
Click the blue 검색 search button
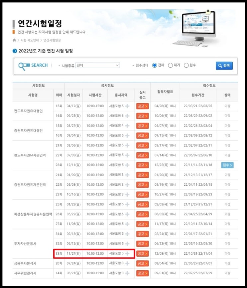click(224, 66)
